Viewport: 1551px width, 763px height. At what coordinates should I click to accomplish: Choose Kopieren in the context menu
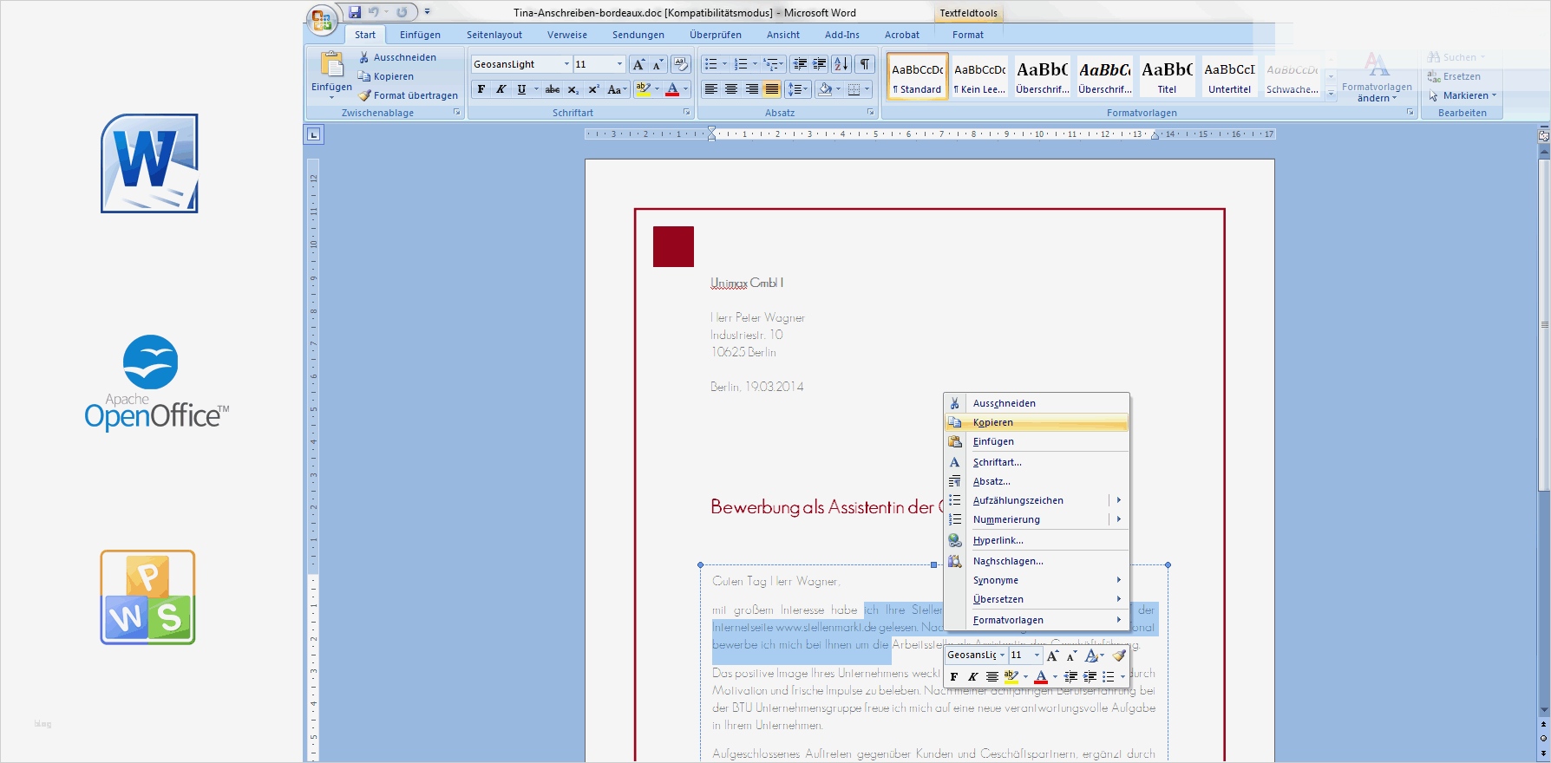point(1036,422)
